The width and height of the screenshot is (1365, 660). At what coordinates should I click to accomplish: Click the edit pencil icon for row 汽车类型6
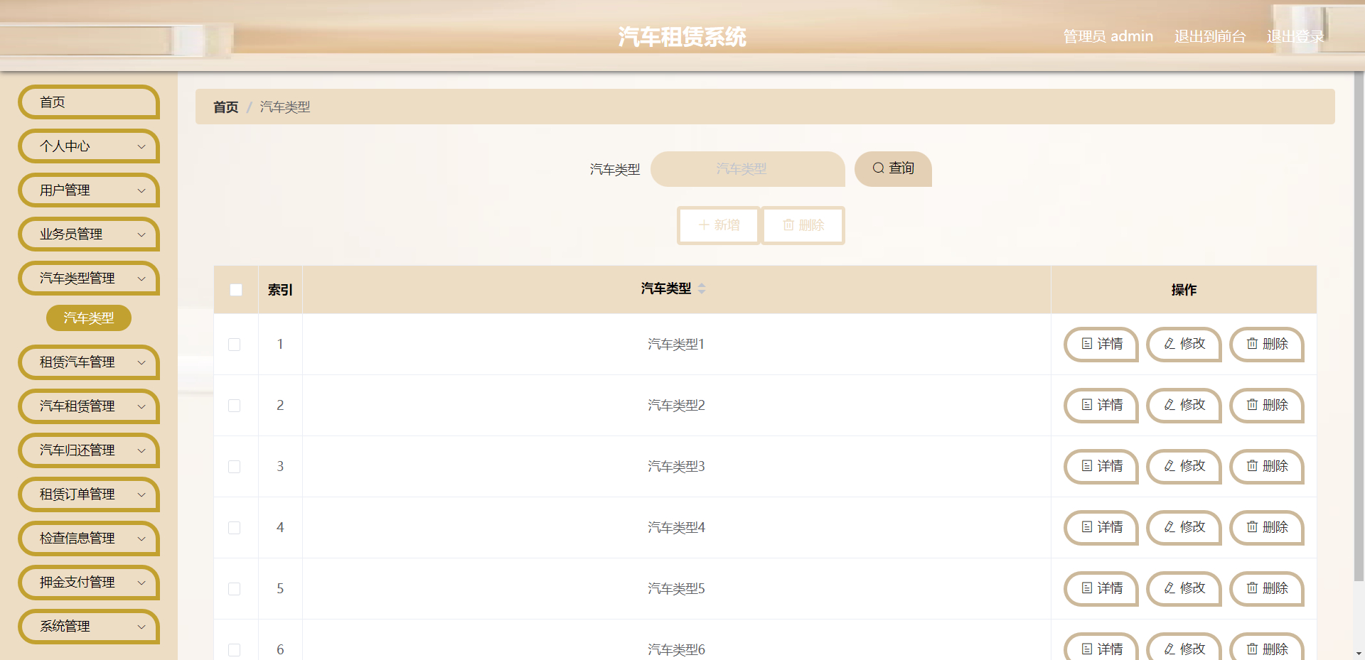(x=1169, y=649)
